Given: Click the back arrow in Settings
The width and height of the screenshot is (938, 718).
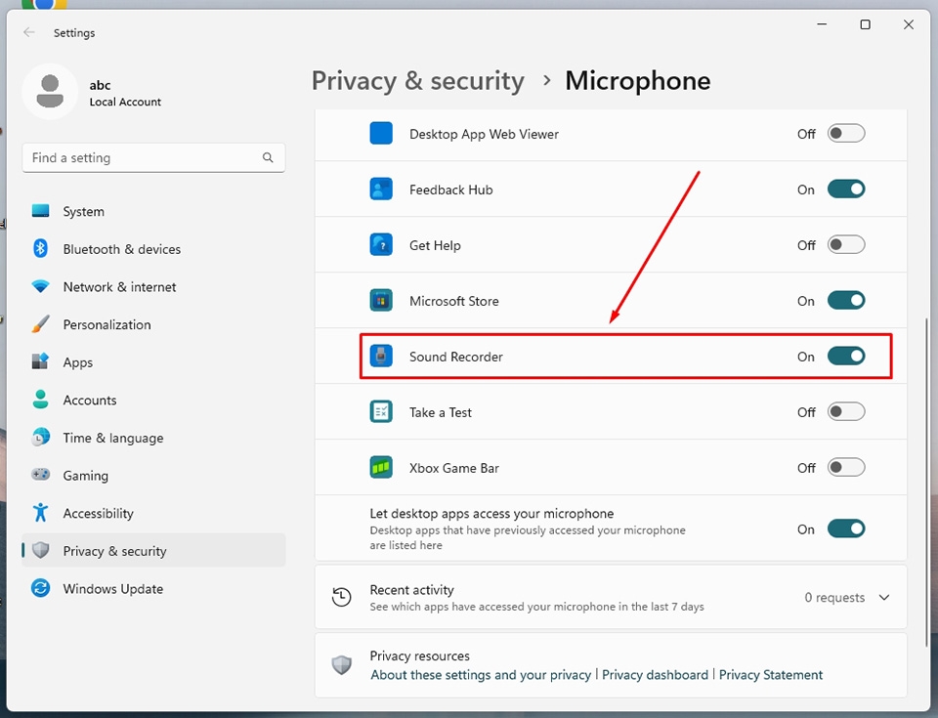Looking at the screenshot, I should click(28, 32).
